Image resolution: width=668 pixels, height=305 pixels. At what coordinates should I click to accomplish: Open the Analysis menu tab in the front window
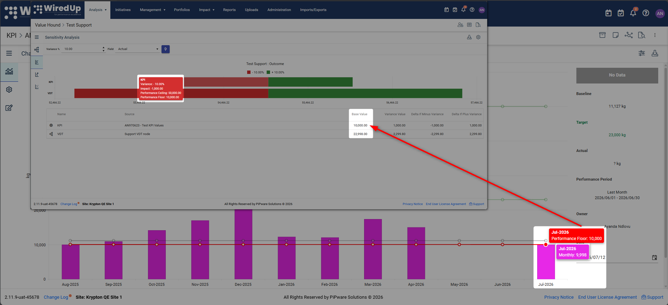[97, 10]
